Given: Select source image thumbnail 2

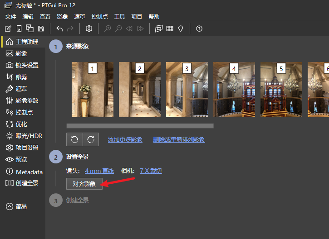Looking at the screenshot, I should tap(140, 90).
